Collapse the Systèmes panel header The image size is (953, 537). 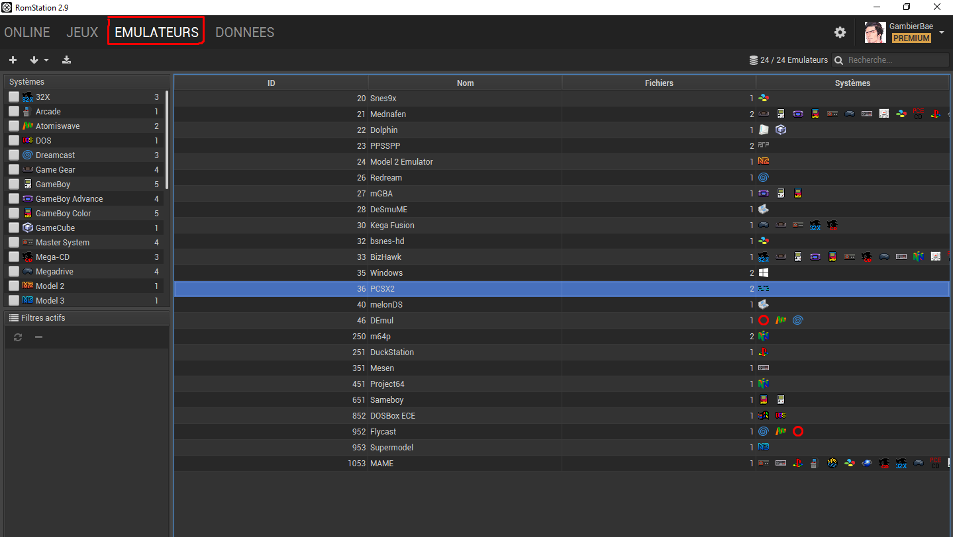86,82
